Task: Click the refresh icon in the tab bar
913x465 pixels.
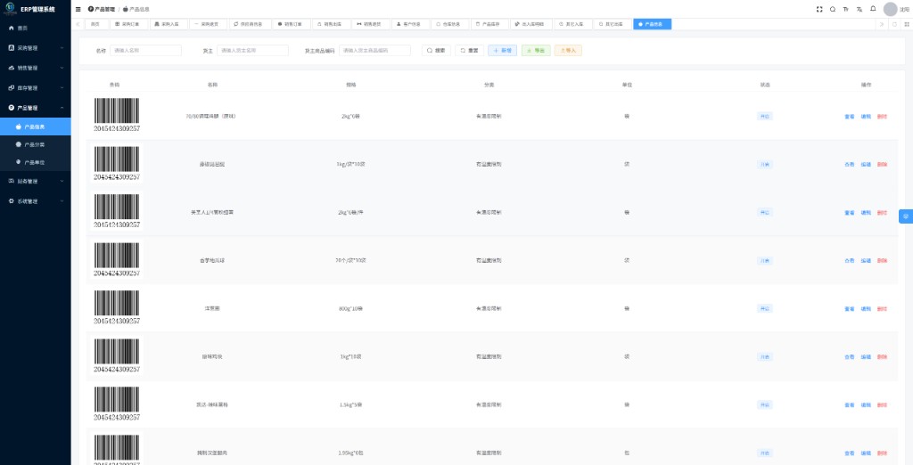Action: pyautogui.click(x=894, y=24)
